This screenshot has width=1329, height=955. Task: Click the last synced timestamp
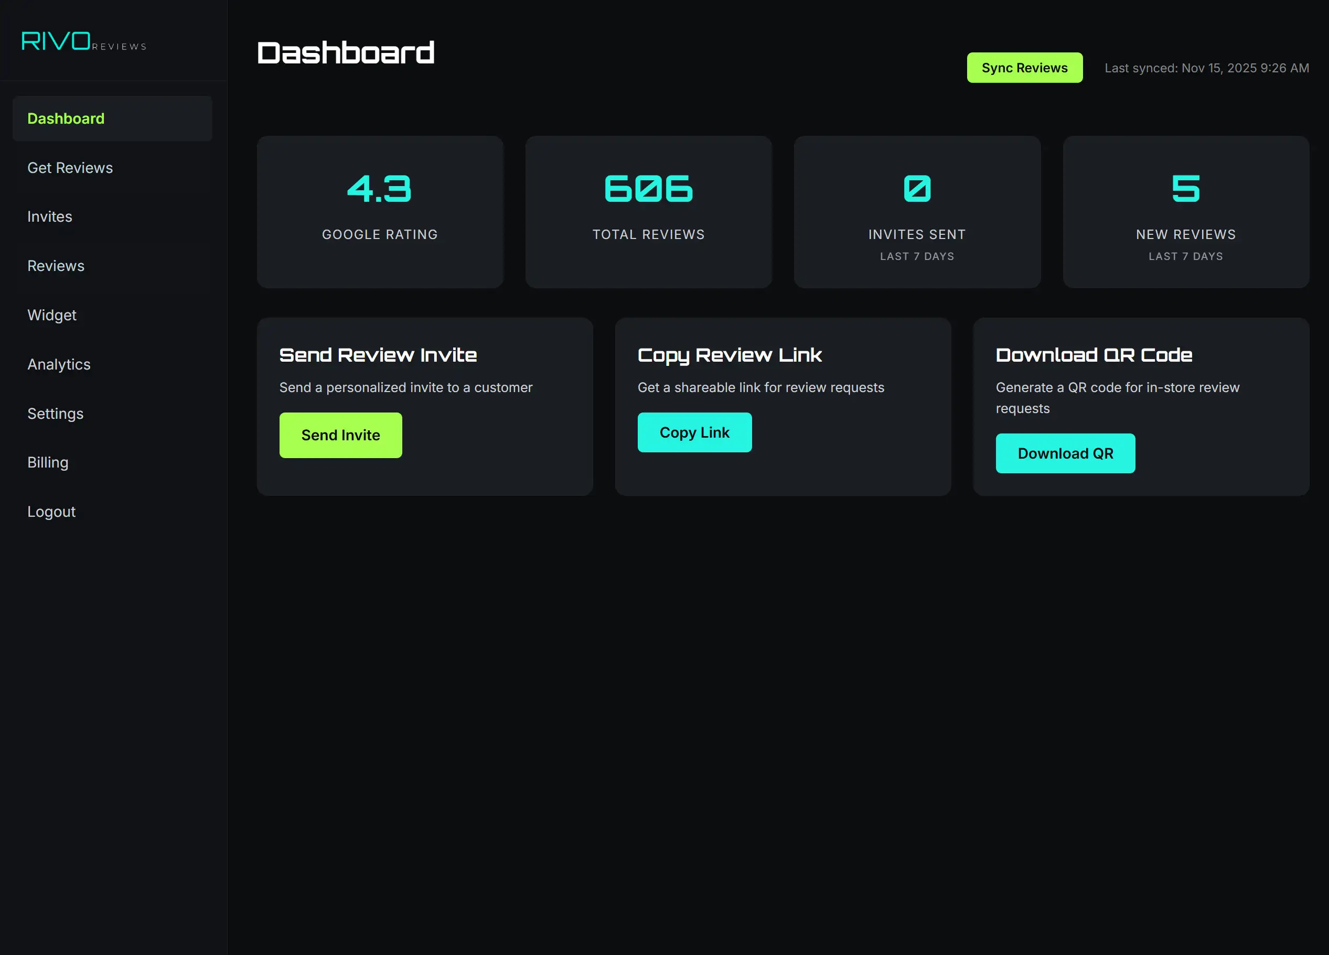pyautogui.click(x=1206, y=68)
